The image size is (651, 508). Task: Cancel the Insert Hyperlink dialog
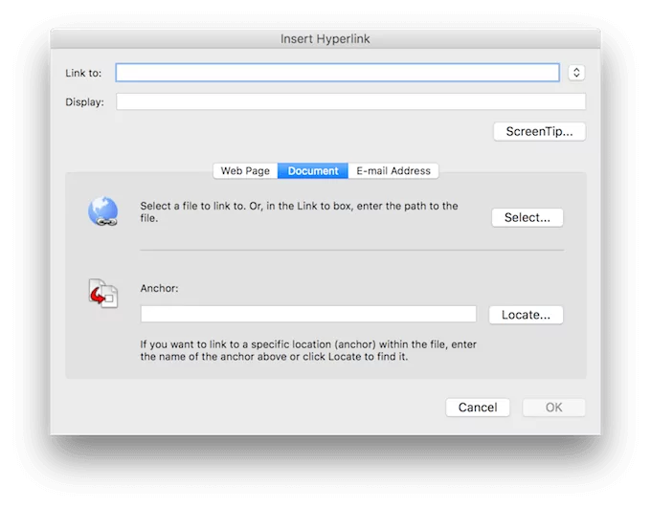[x=477, y=408]
